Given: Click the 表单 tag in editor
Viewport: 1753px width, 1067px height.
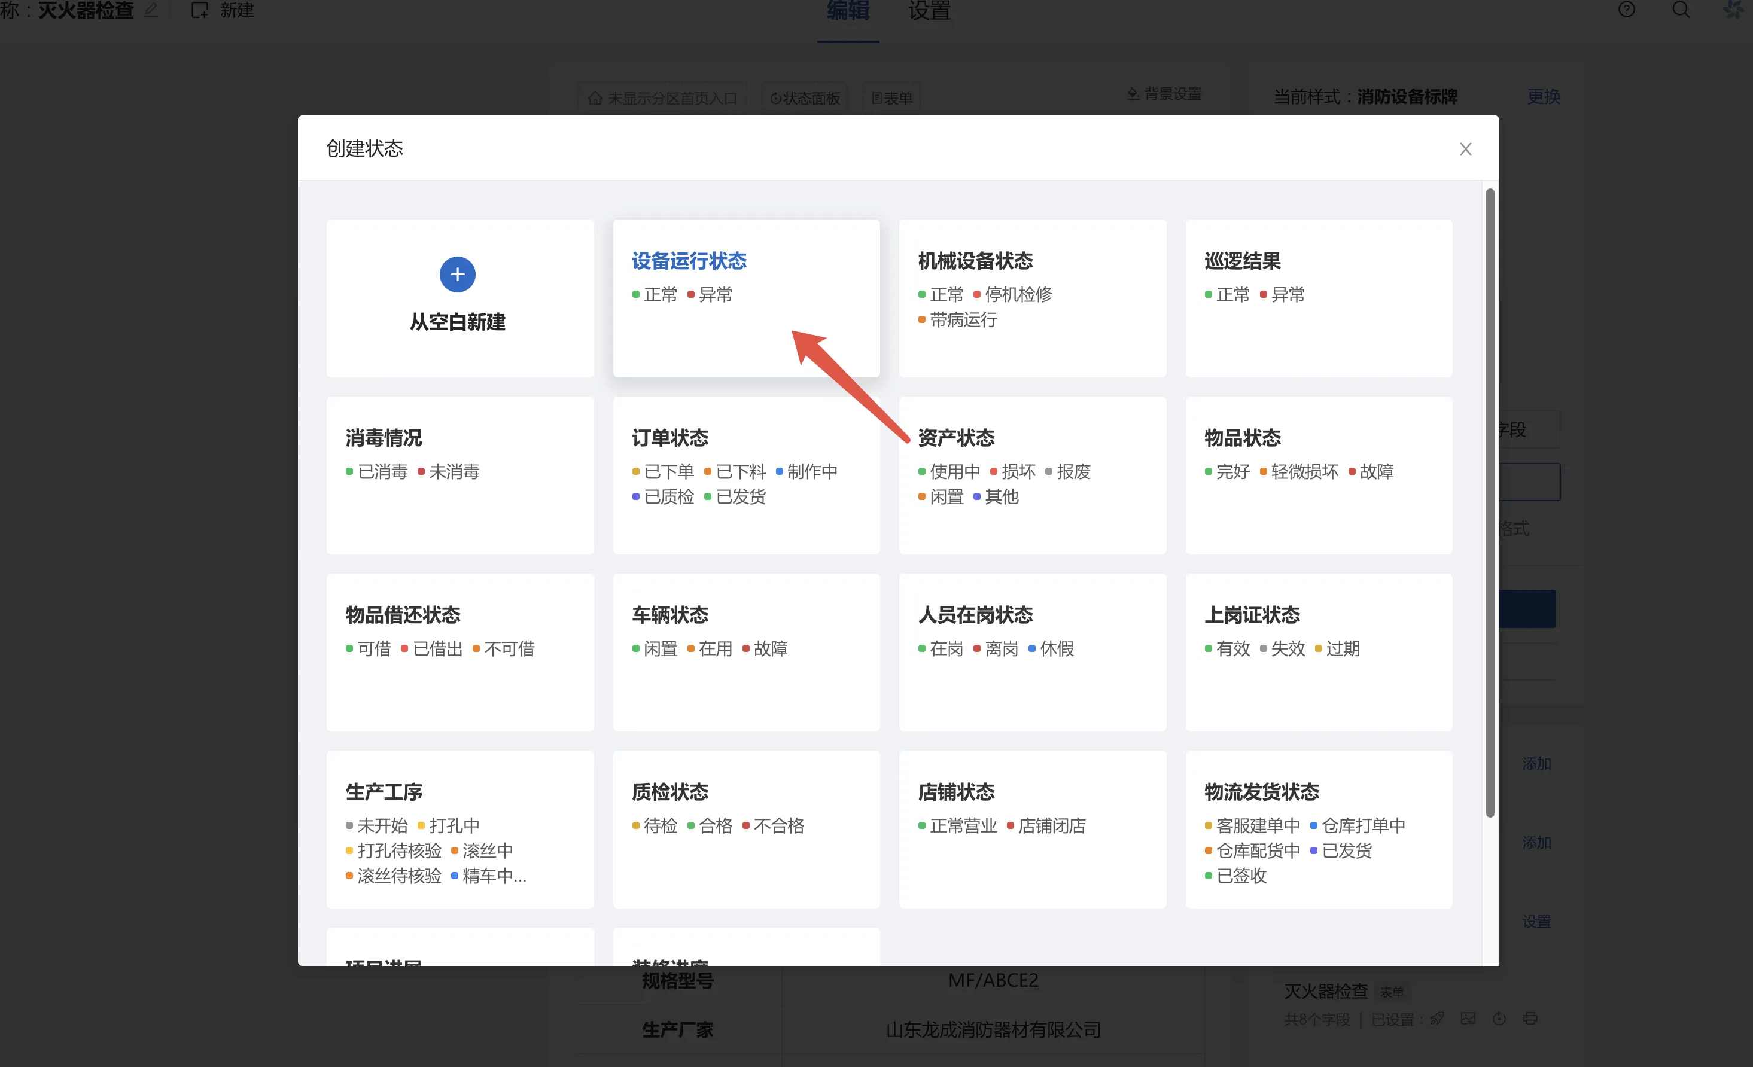Looking at the screenshot, I should tap(892, 98).
